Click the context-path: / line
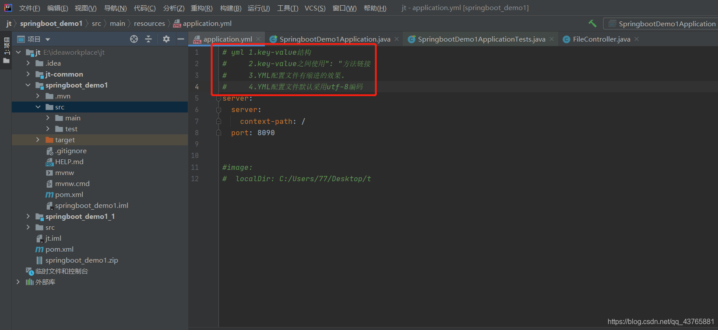This screenshot has height=330, width=718. 272,121
